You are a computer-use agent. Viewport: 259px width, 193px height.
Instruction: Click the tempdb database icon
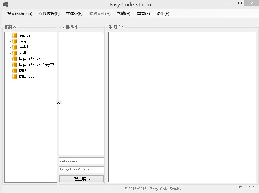[15, 41]
